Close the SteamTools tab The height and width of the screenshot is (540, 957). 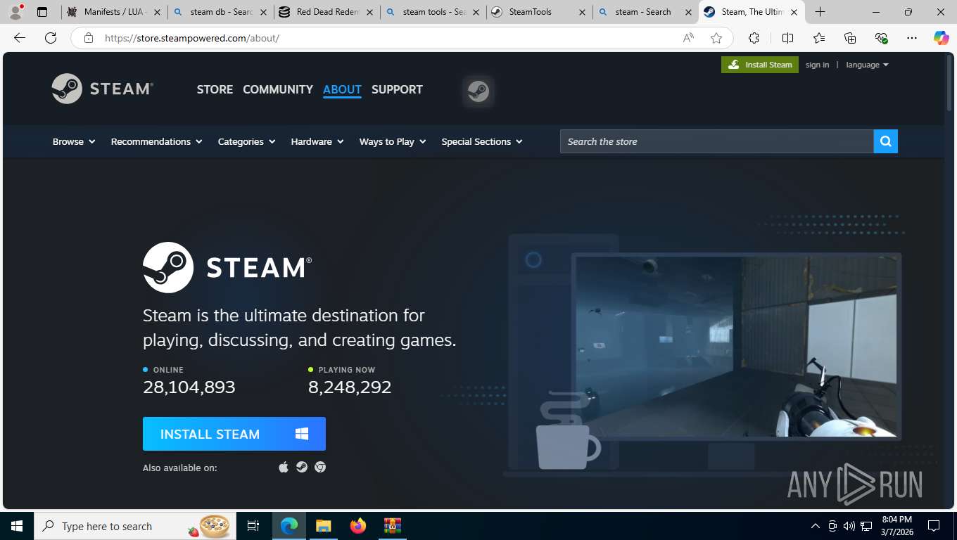click(582, 12)
